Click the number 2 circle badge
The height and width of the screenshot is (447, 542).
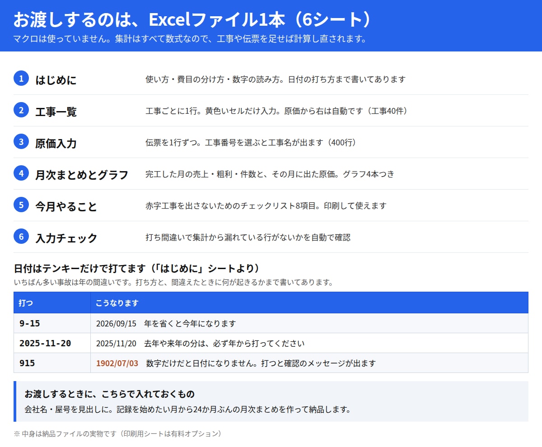tap(21, 110)
